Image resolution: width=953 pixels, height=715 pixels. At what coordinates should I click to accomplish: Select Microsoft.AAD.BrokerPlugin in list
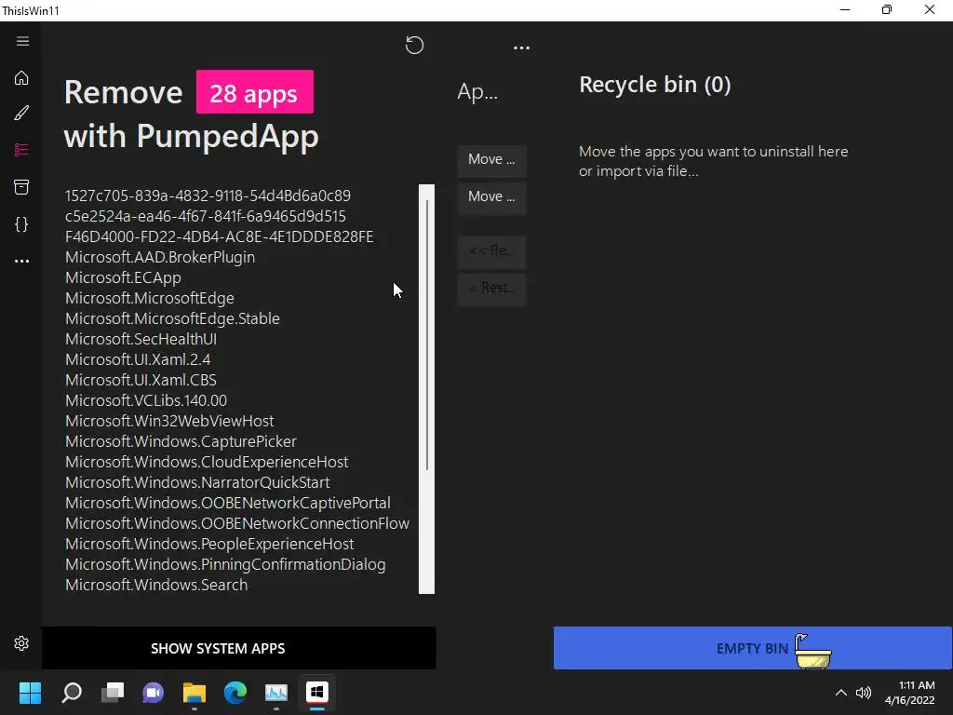click(160, 257)
